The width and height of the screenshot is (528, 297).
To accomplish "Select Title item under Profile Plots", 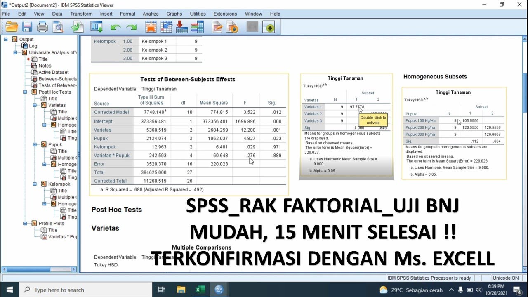I will pyautogui.click(x=52, y=230).
